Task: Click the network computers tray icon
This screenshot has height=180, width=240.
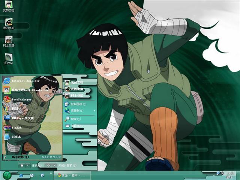Action: [x=218, y=173]
